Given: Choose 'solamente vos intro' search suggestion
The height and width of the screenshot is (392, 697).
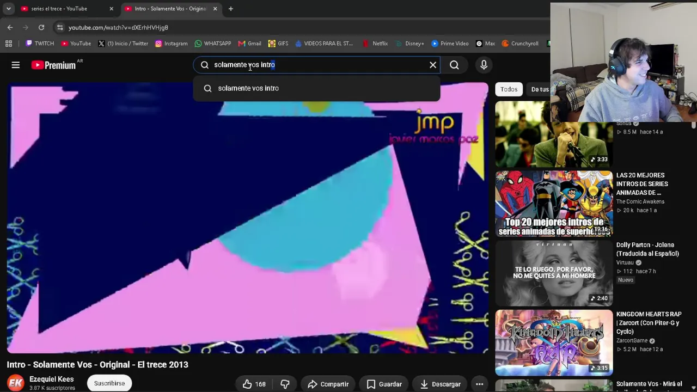Looking at the screenshot, I should tap(316, 88).
